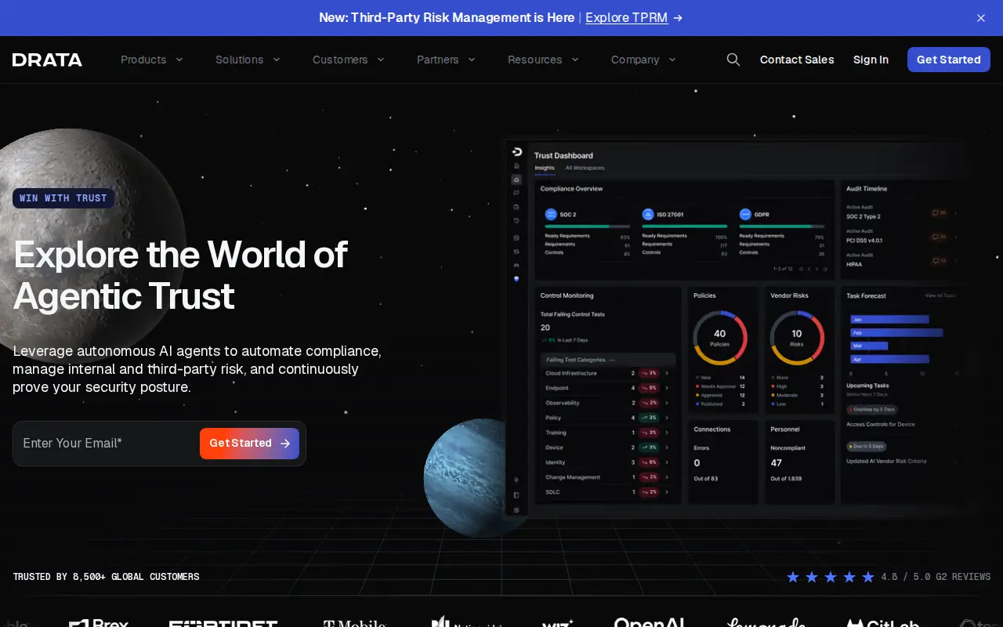Screen dimensions: 1003x627
Task: Click the Task Forecast heading in the dashboard
Action: pos(866,295)
